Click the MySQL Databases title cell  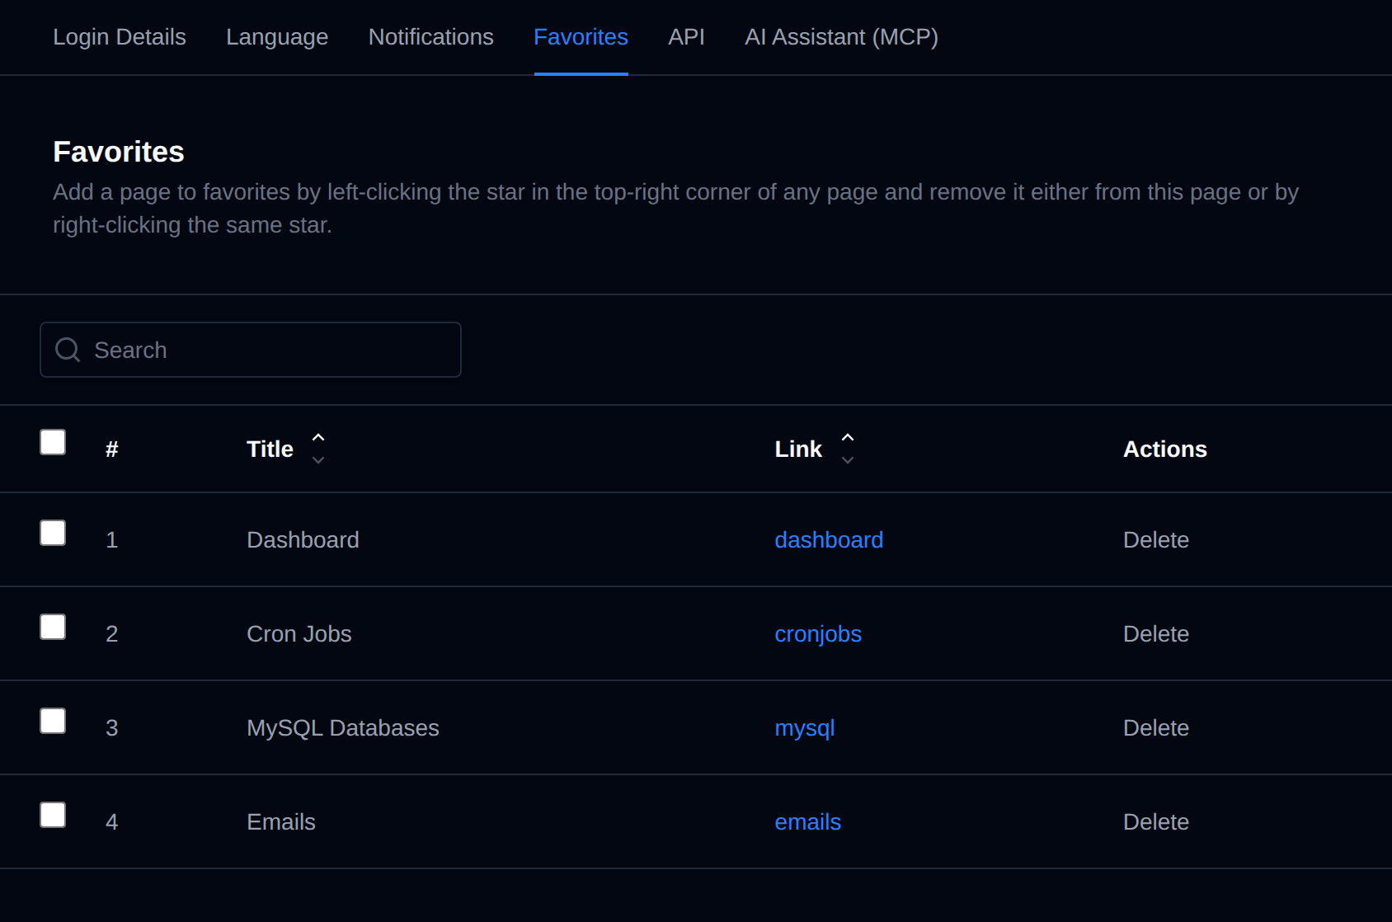343,728
